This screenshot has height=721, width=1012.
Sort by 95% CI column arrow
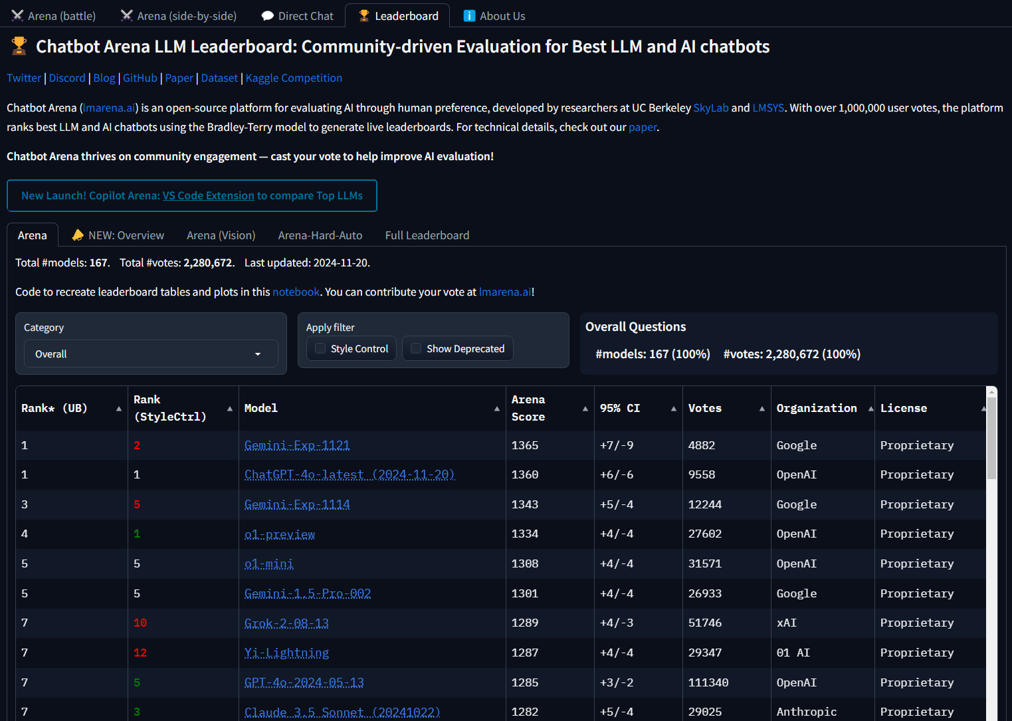674,409
